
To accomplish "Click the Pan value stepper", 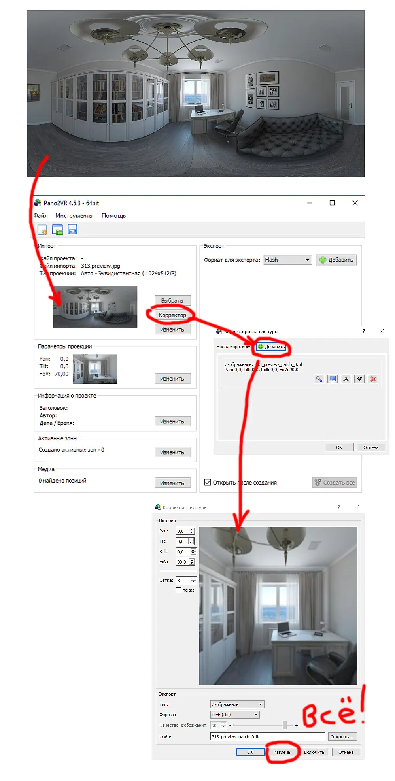I will click(192, 531).
